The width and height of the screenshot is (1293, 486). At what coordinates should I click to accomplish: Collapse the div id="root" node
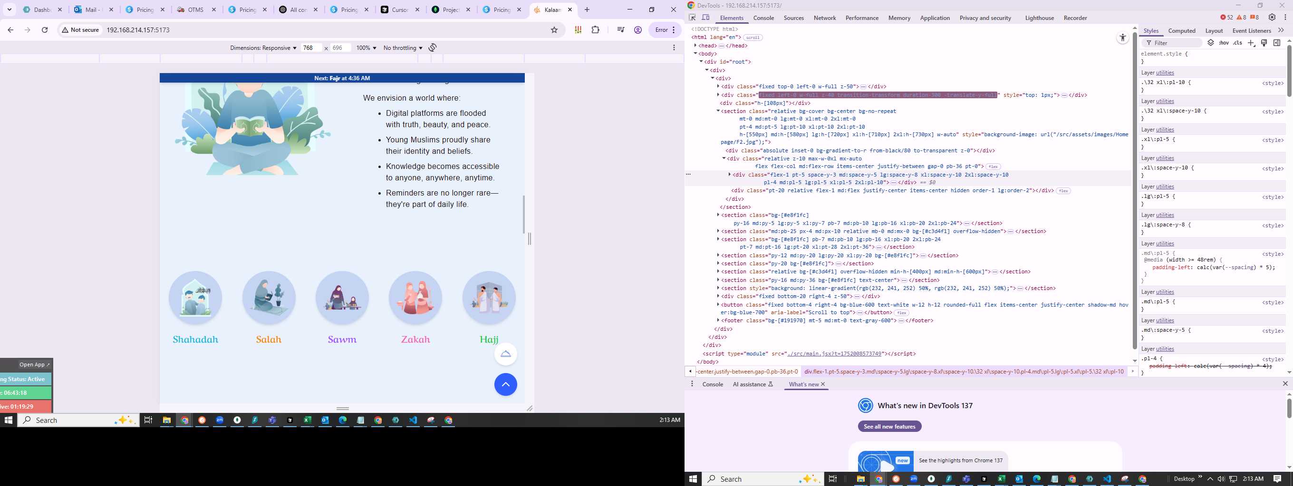point(701,62)
